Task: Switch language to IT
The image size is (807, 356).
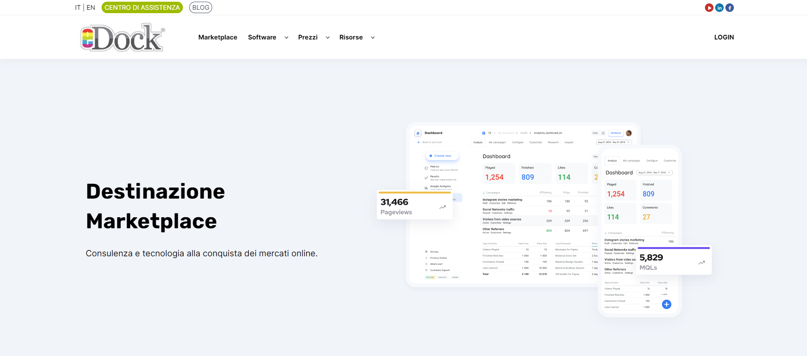Action: pyautogui.click(x=78, y=8)
